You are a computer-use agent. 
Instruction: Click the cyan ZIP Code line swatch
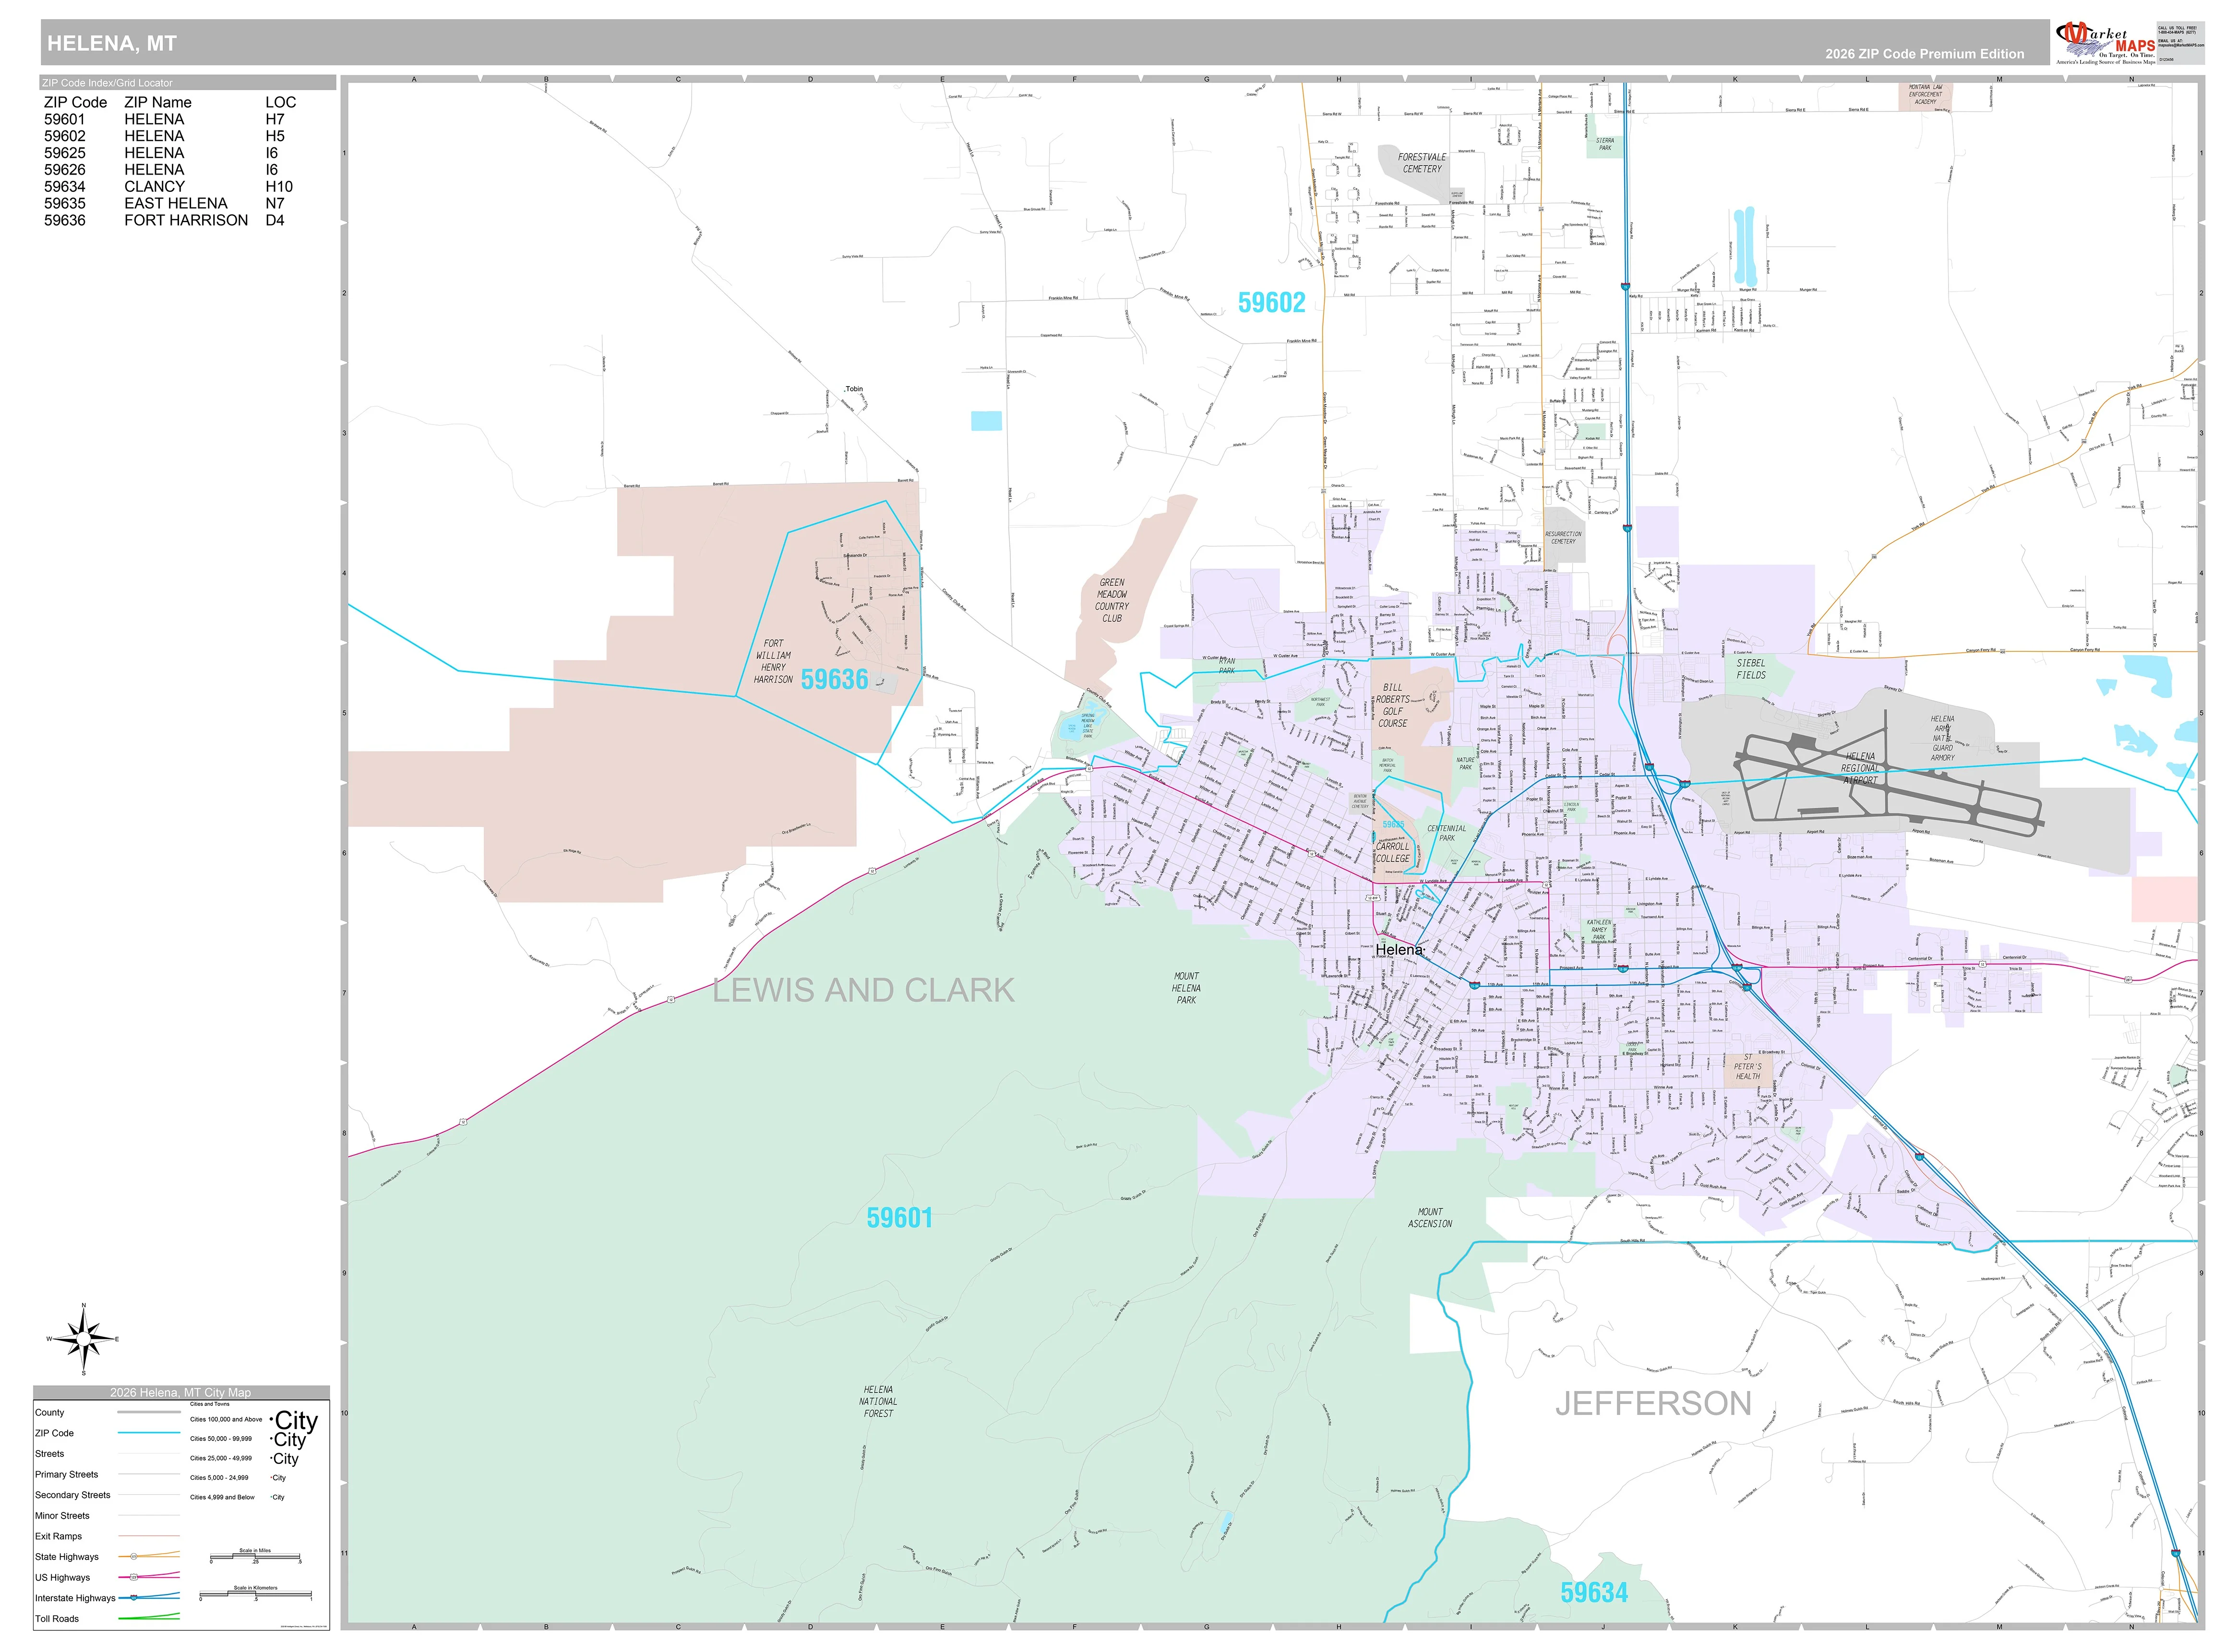point(148,1433)
